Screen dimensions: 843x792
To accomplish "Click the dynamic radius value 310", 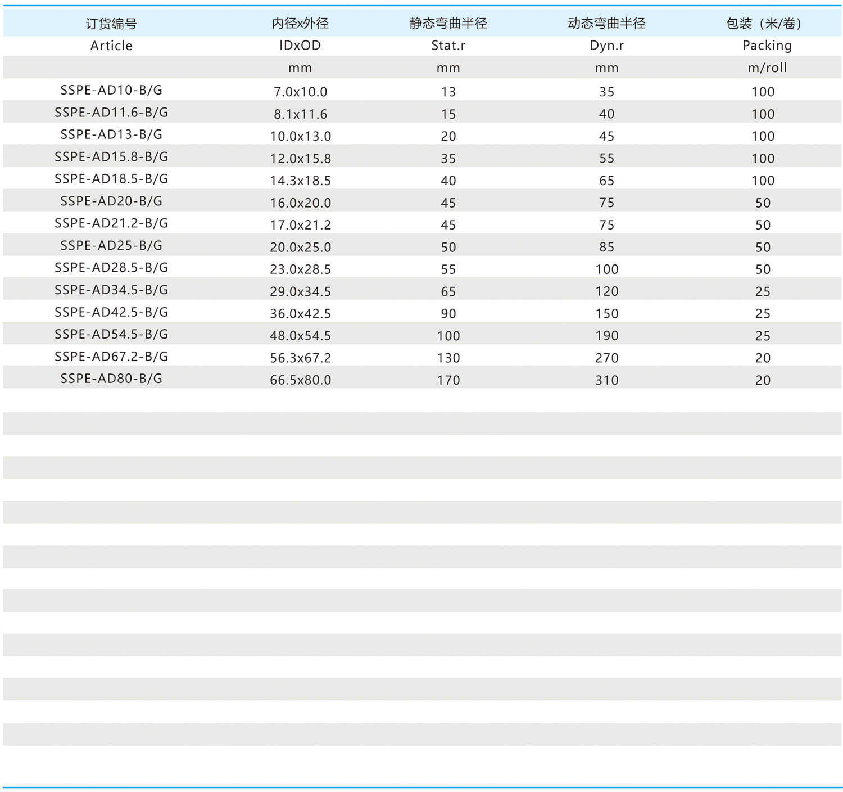I will (606, 380).
